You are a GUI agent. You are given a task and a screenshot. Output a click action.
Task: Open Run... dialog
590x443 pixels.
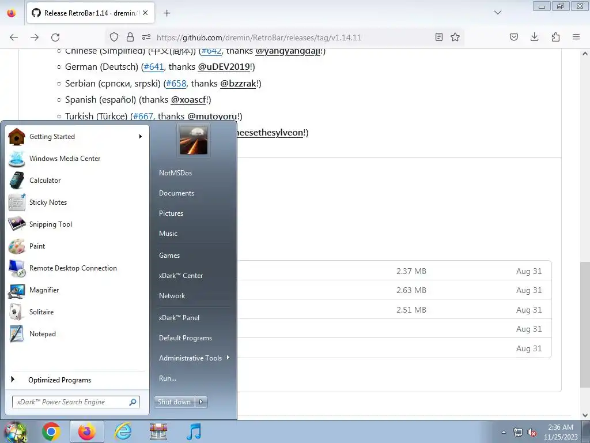(168, 378)
